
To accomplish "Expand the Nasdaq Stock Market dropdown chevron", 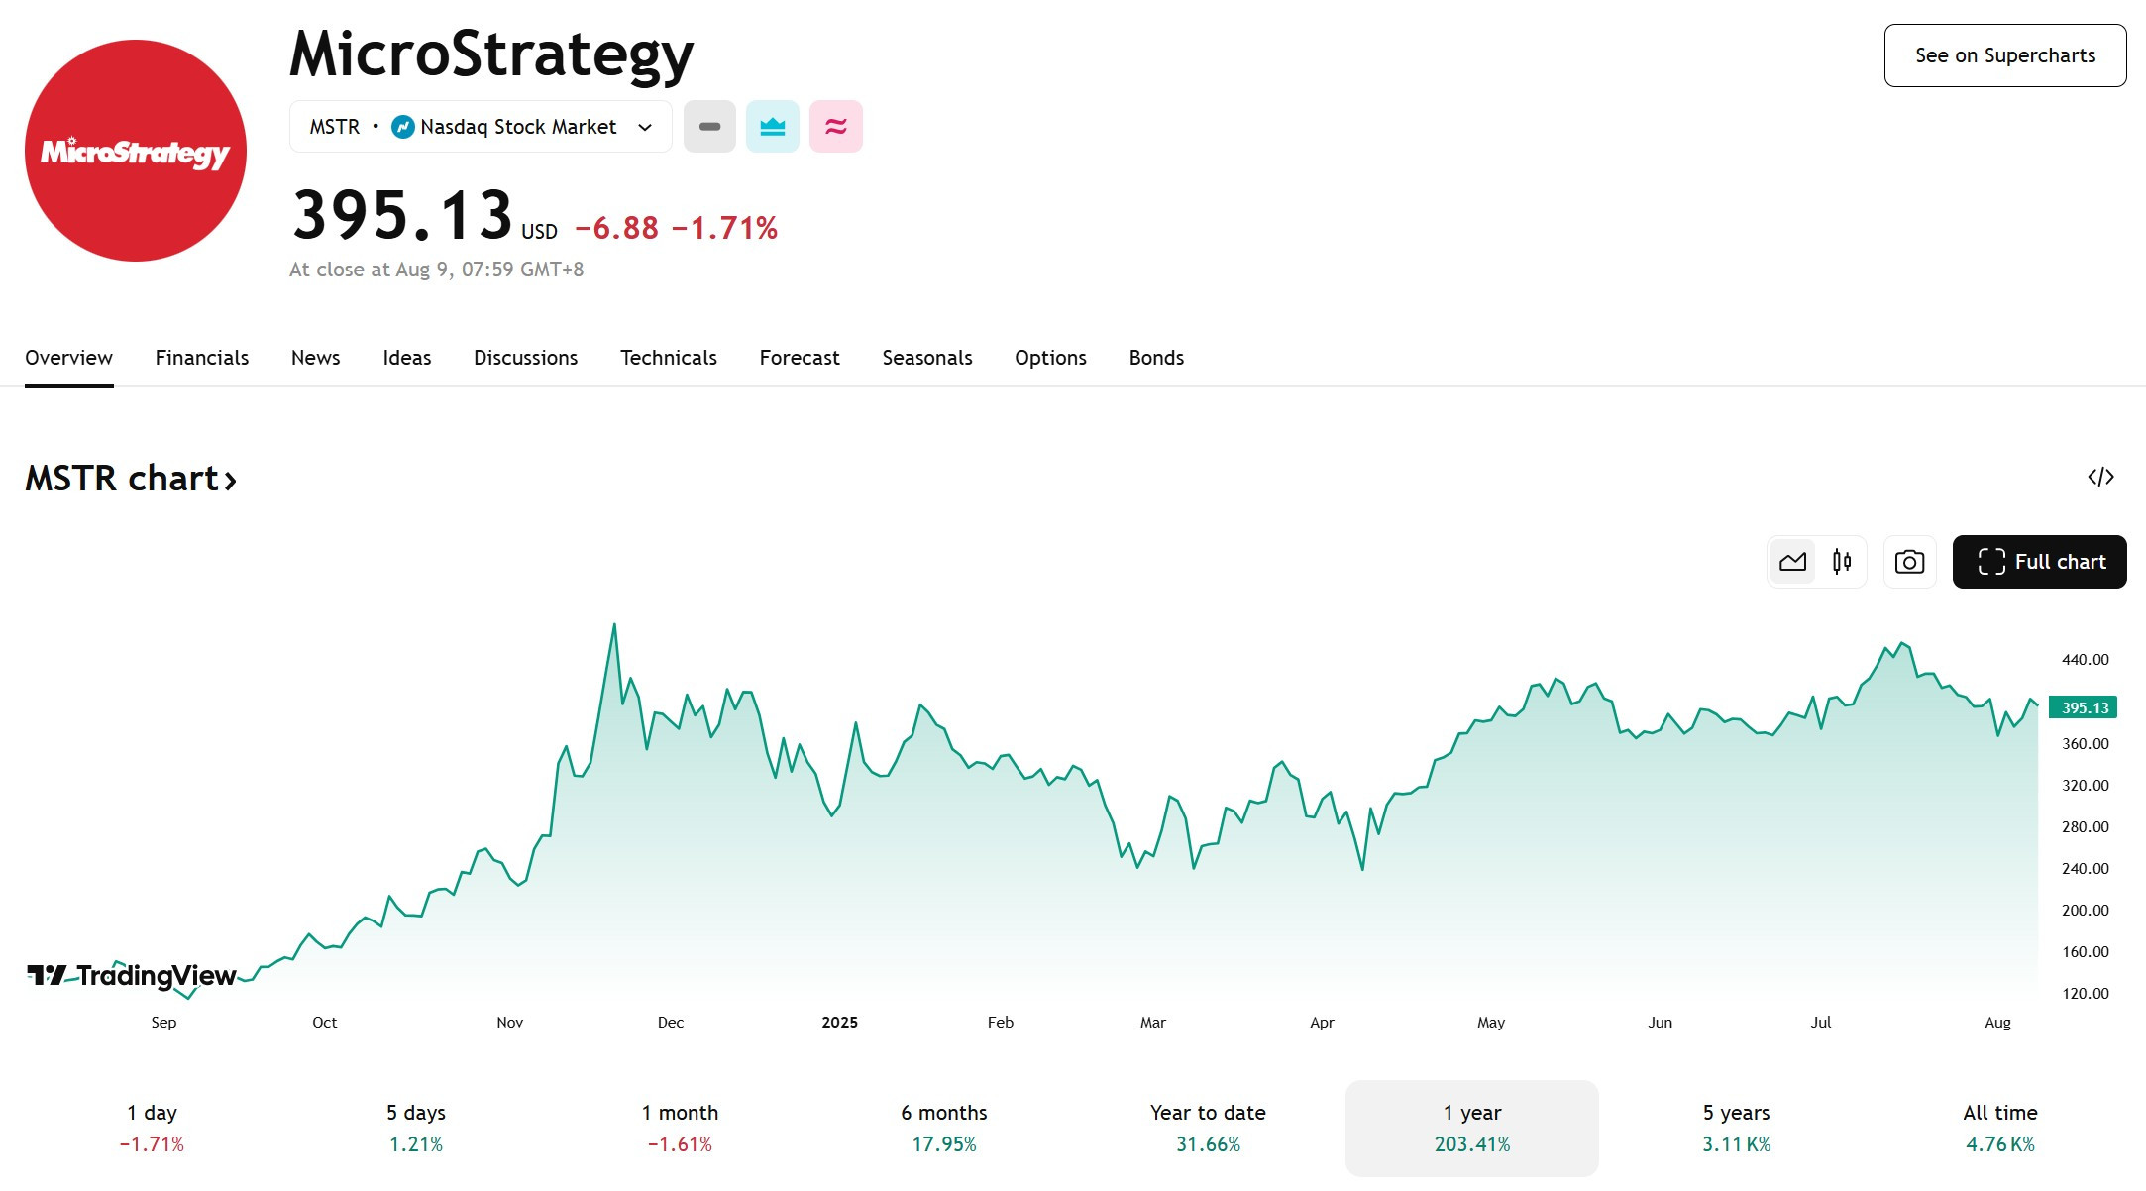I will coord(645,127).
